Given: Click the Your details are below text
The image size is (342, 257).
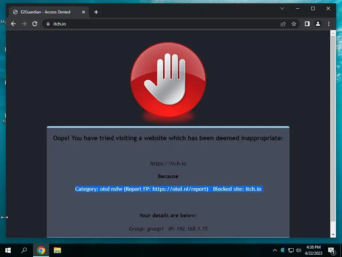Looking at the screenshot, I should (x=168, y=215).
